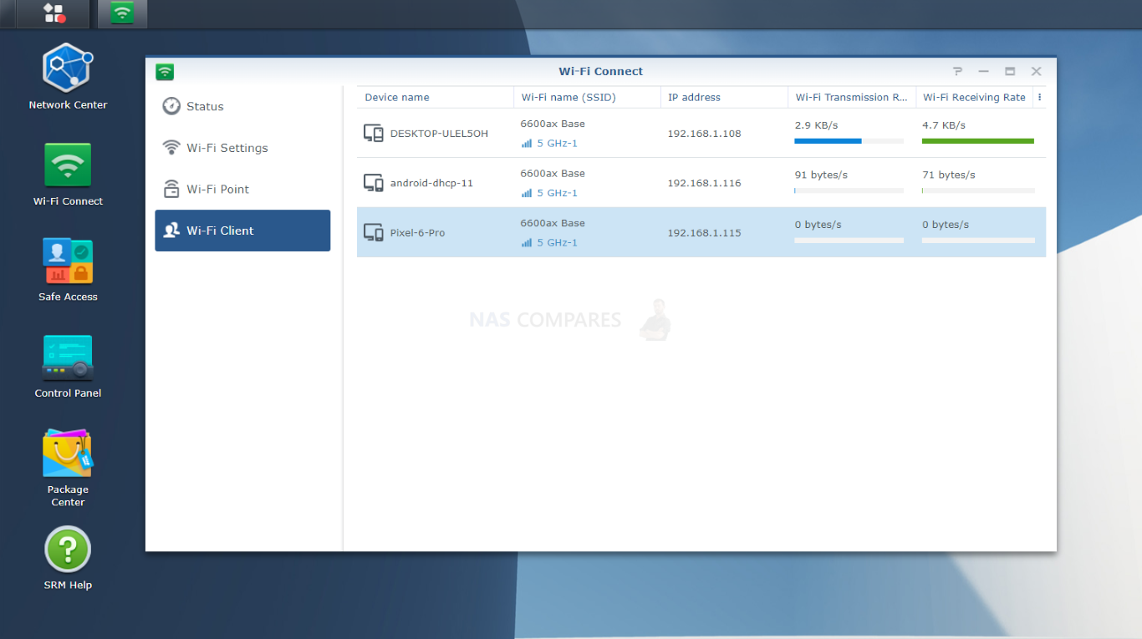Open the column options three-dot menu

[x=1040, y=97]
